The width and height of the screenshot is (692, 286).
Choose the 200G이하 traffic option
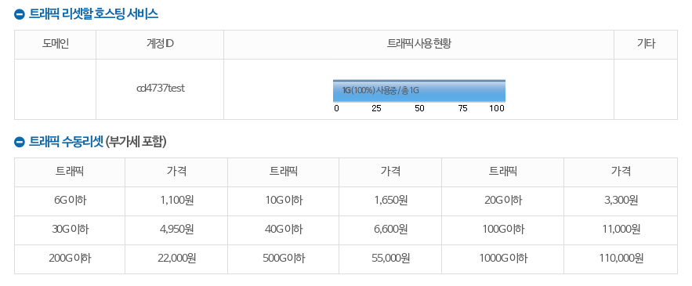click(70, 259)
